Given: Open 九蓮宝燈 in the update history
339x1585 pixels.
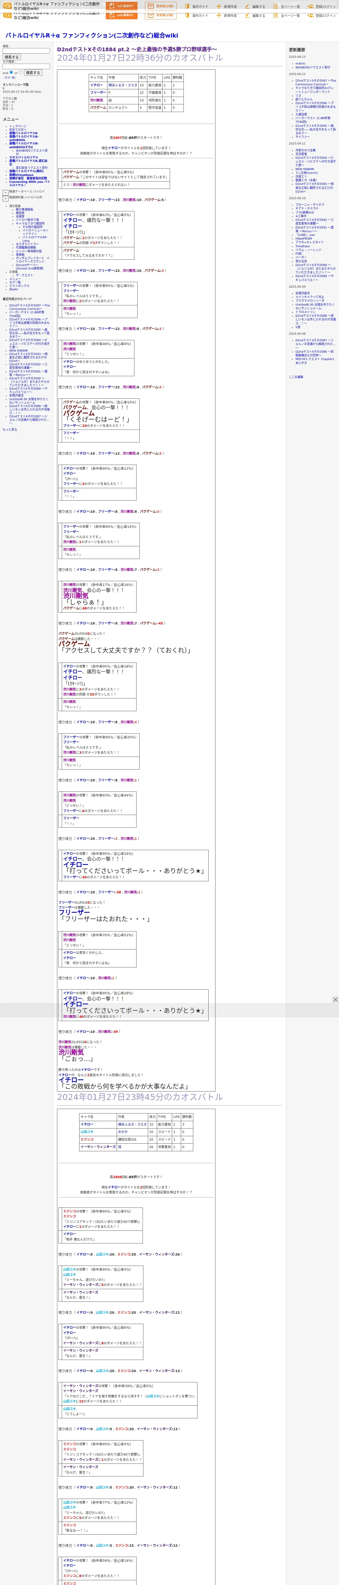Looking at the screenshot, I should [301, 114].
